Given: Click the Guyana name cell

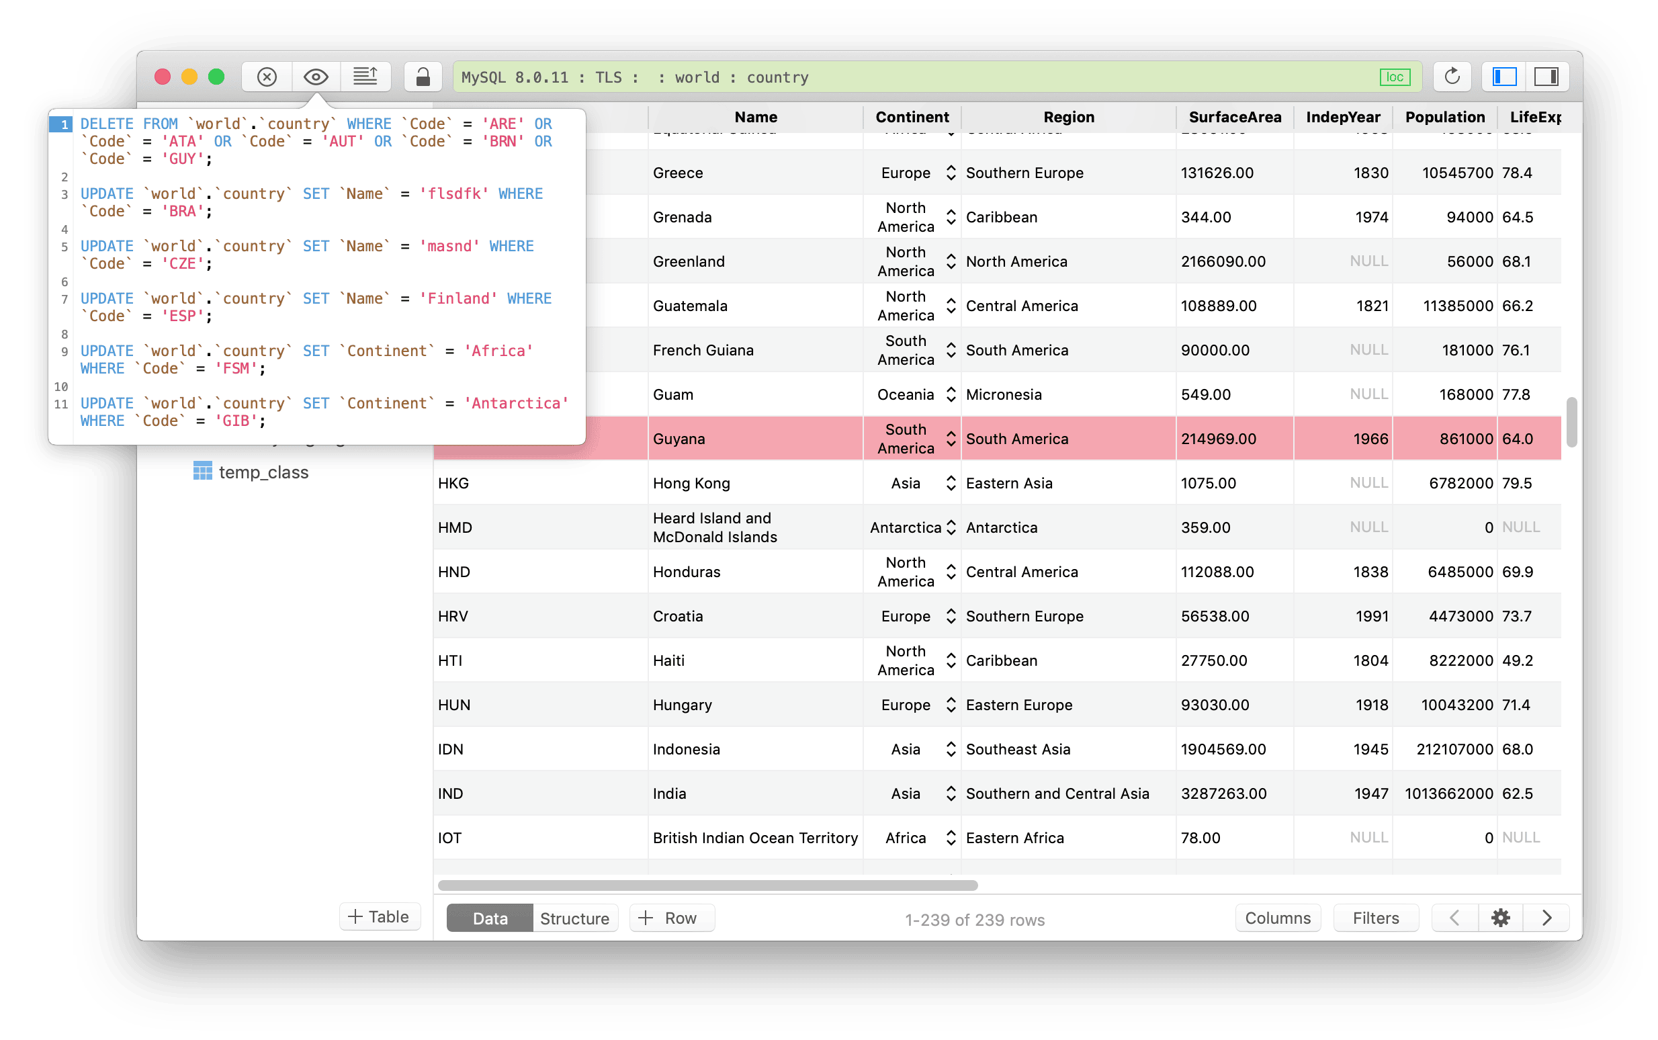Looking at the screenshot, I should 755,439.
